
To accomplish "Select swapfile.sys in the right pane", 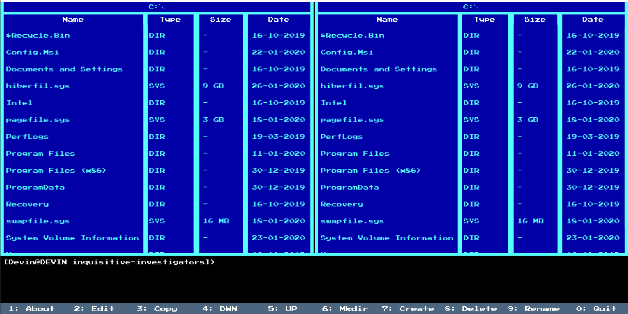I will tap(352, 221).
